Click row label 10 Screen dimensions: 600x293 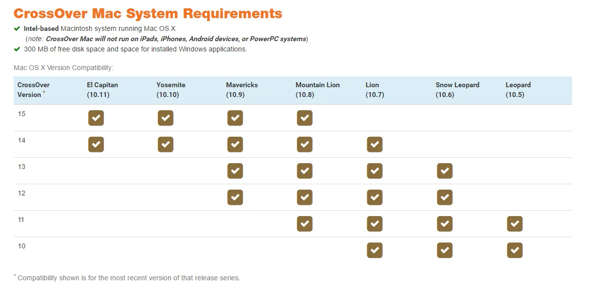[22, 246]
